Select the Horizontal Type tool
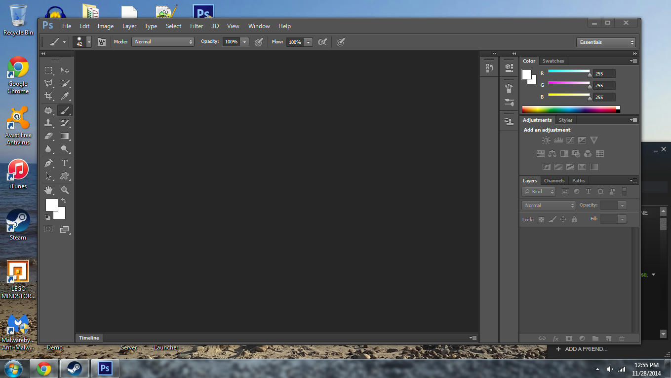 [65, 163]
